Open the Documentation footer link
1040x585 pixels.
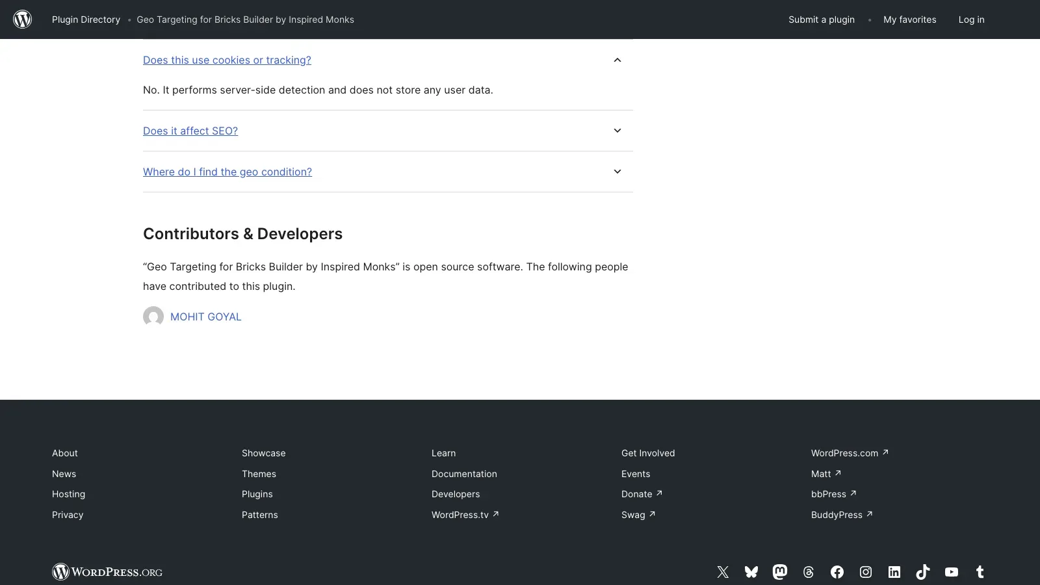tap(464, 474)
